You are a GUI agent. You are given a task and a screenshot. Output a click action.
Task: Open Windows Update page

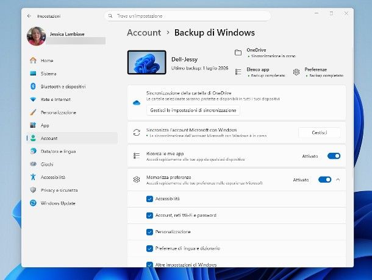[73, 203]
